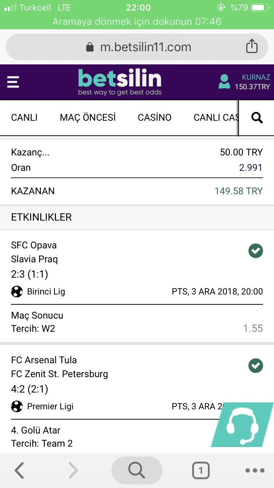
Task: Switch to the CANLI tab
Action: coord(24,117)
